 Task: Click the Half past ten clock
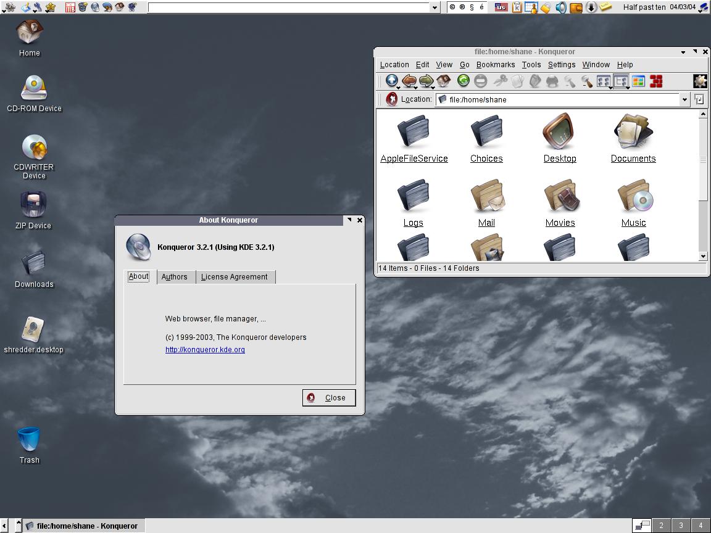(x=644, y=7)
